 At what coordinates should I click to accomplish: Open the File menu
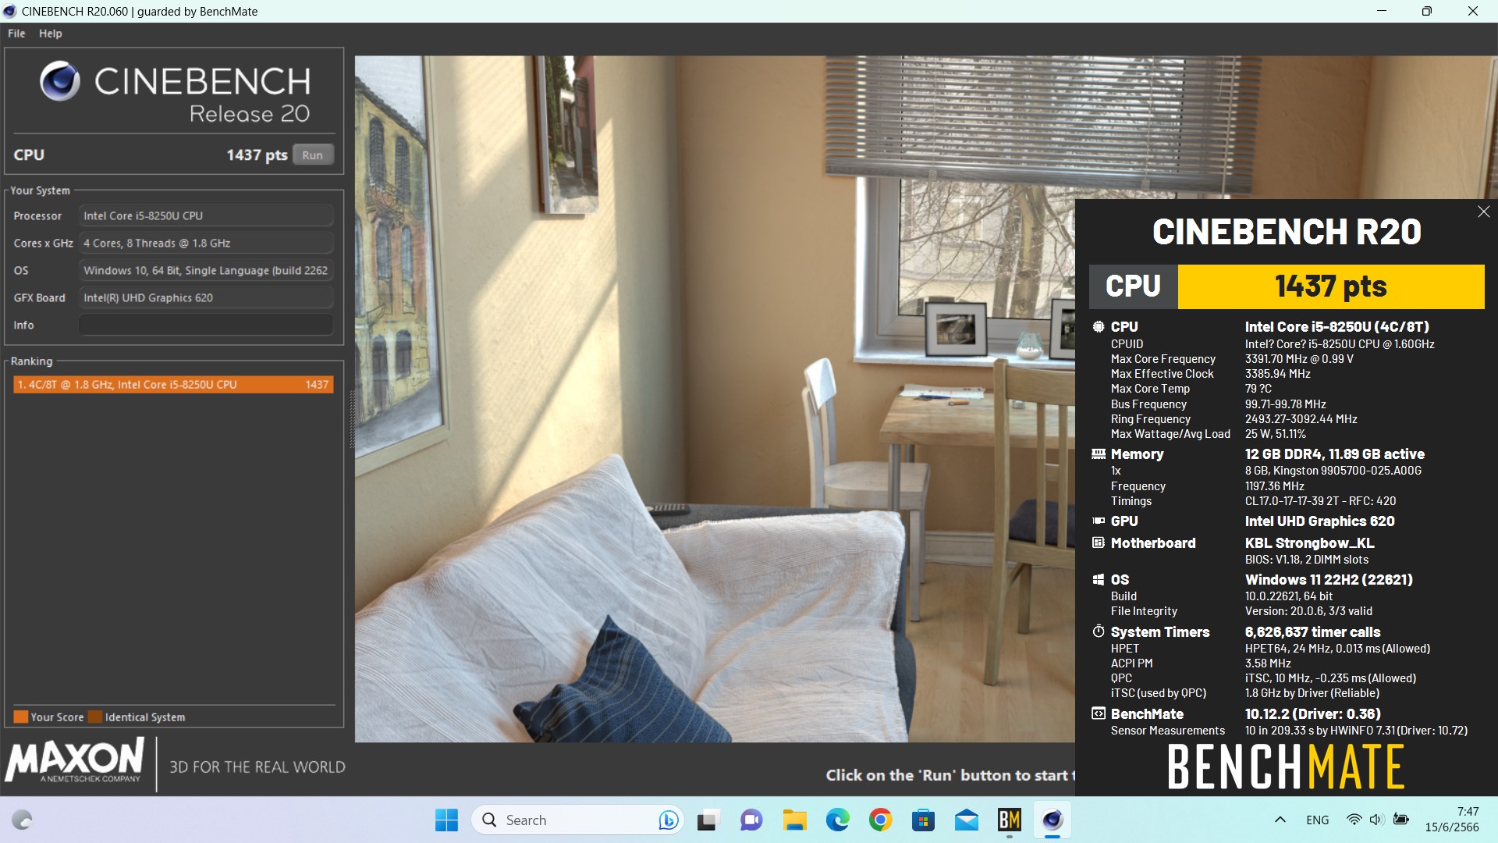(16, 34)
